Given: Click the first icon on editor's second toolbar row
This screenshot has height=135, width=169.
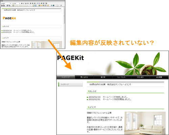Looking at the screenshot, I should click(2, 5).
